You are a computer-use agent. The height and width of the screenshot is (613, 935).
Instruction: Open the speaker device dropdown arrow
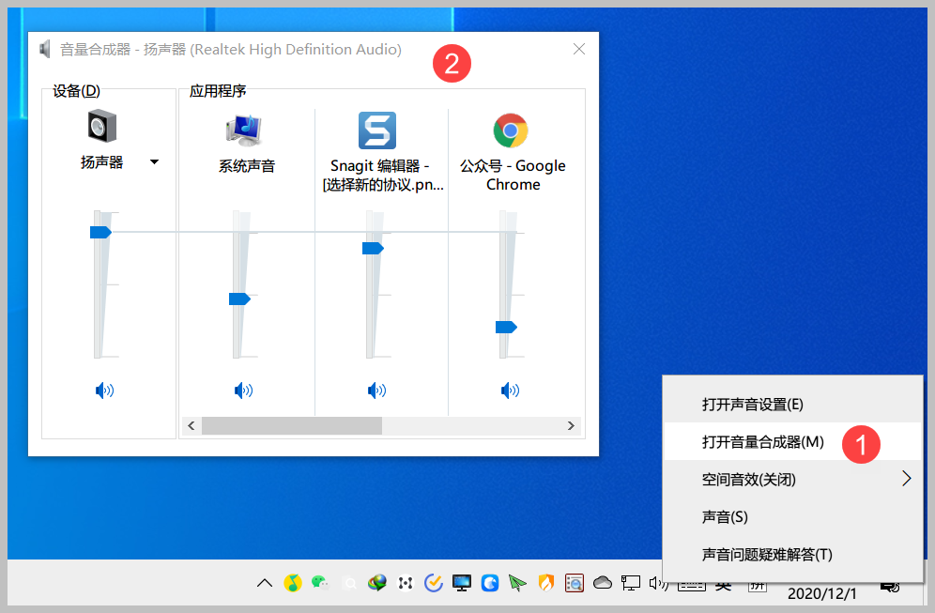(153, 161)
